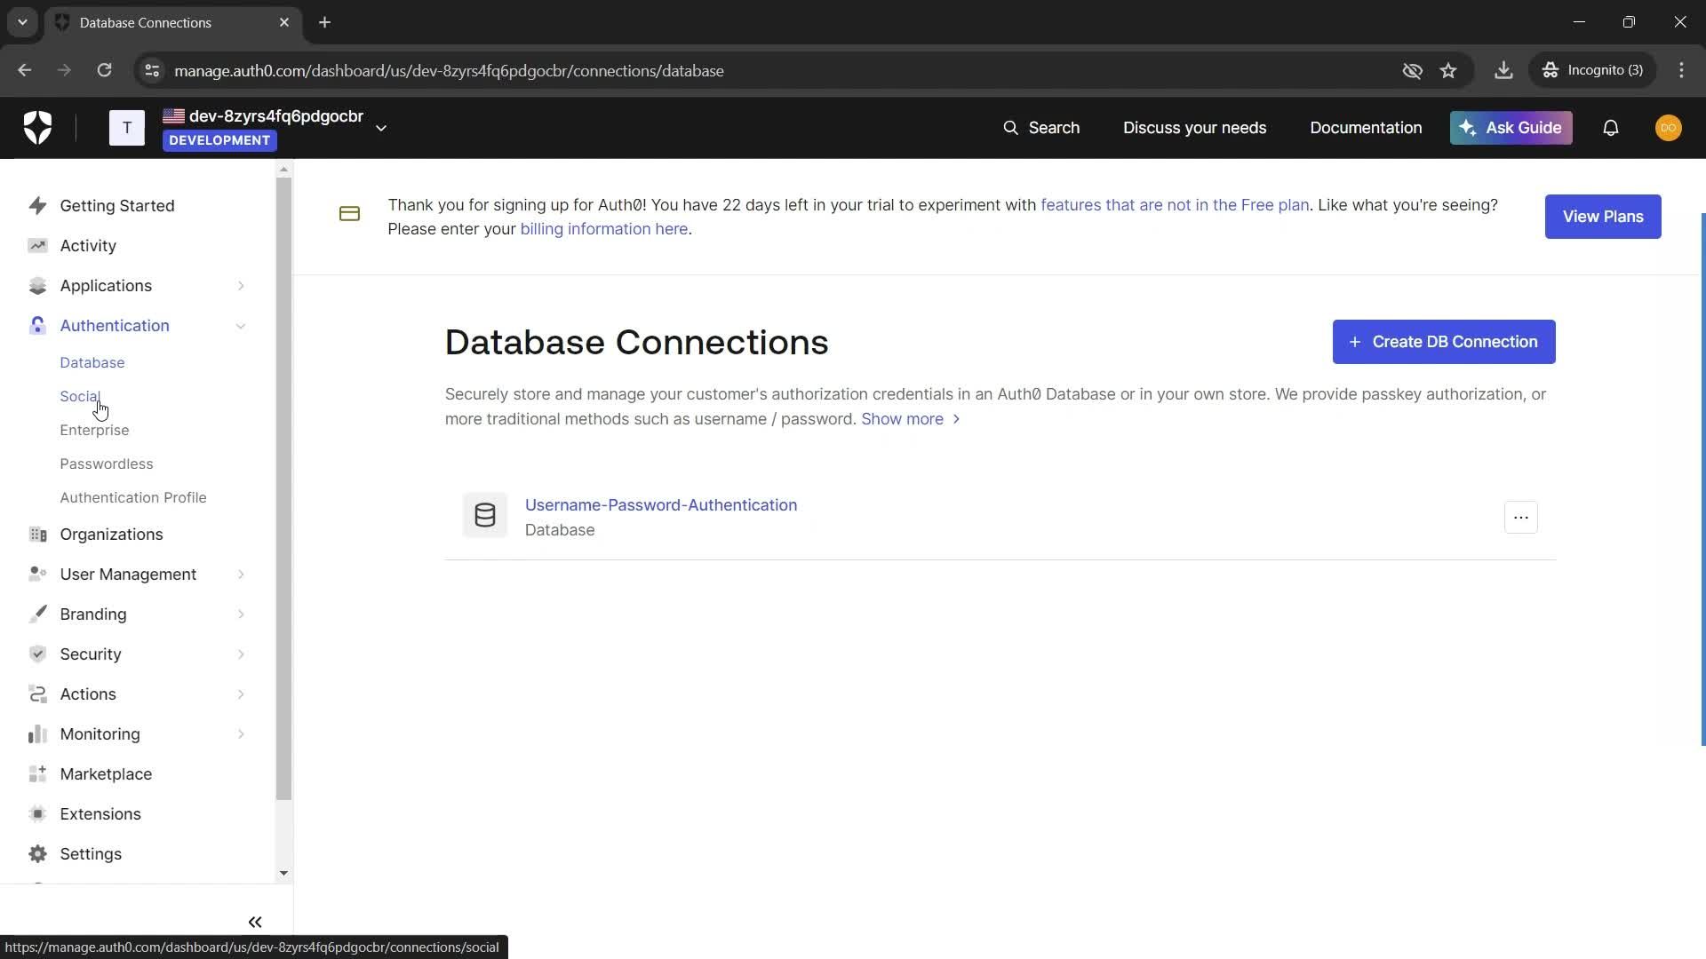Click the address bar URL
This screenshot has width=1706, height=959.
(x=449, y=71)
